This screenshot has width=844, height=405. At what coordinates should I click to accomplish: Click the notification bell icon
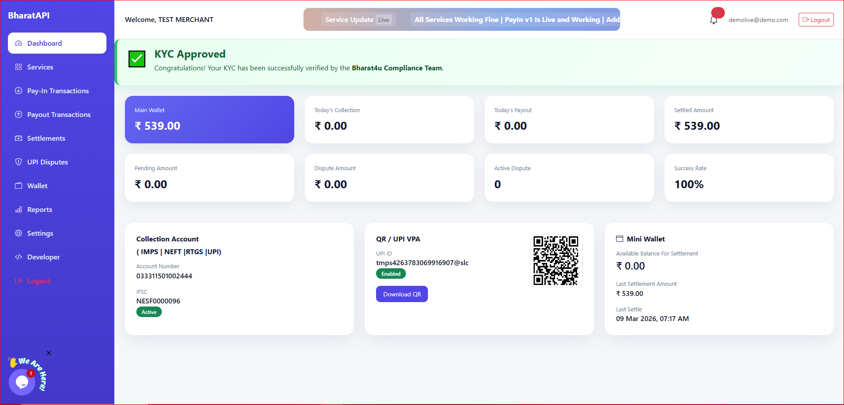[713, 20]
